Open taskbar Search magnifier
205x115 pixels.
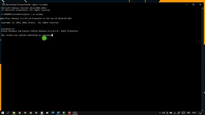[8, 113]
